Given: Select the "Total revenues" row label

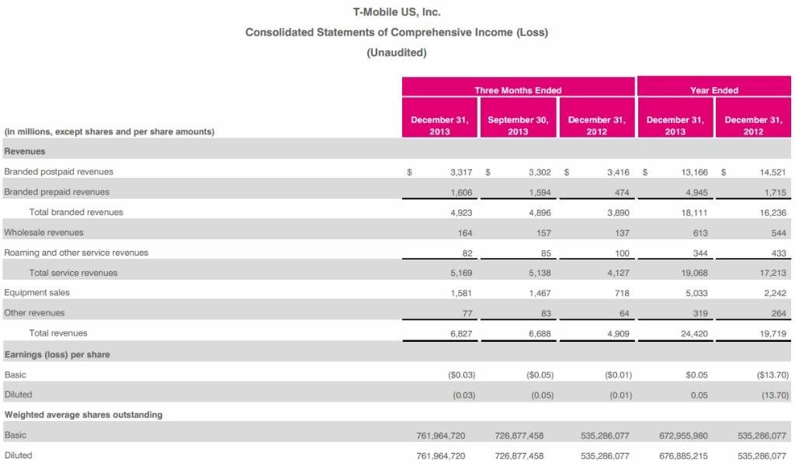Looking at the screenshot, I should coord(58,333).
